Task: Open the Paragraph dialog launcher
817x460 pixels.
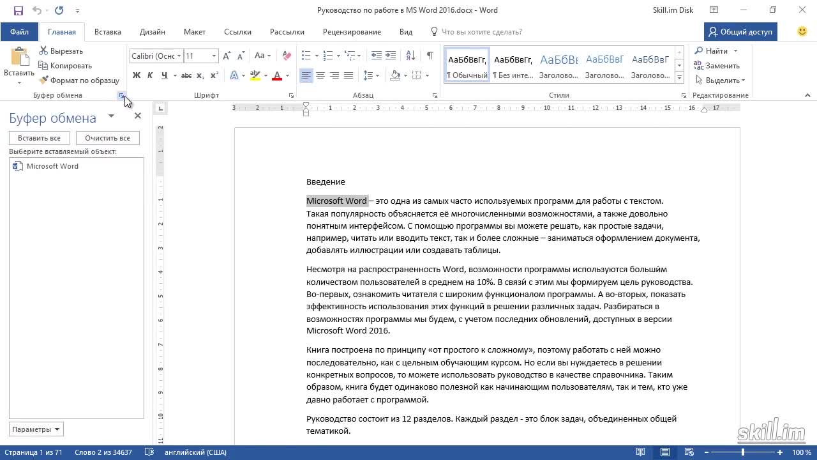Action: pyautogui.click(x=435, y=96)
